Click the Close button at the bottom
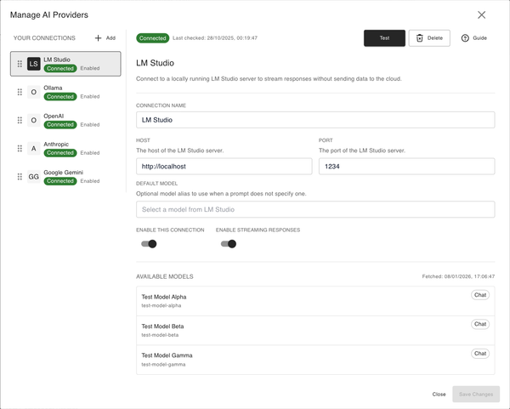This screenshot has height=409, width=510. tap(439, 394)
